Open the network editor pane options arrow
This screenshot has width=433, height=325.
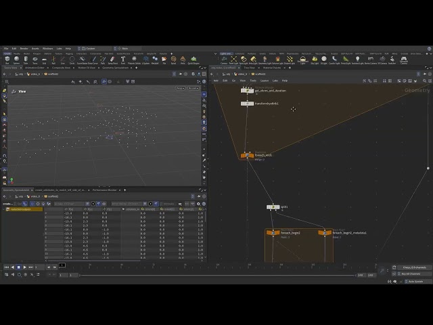[x=430, y=68]
